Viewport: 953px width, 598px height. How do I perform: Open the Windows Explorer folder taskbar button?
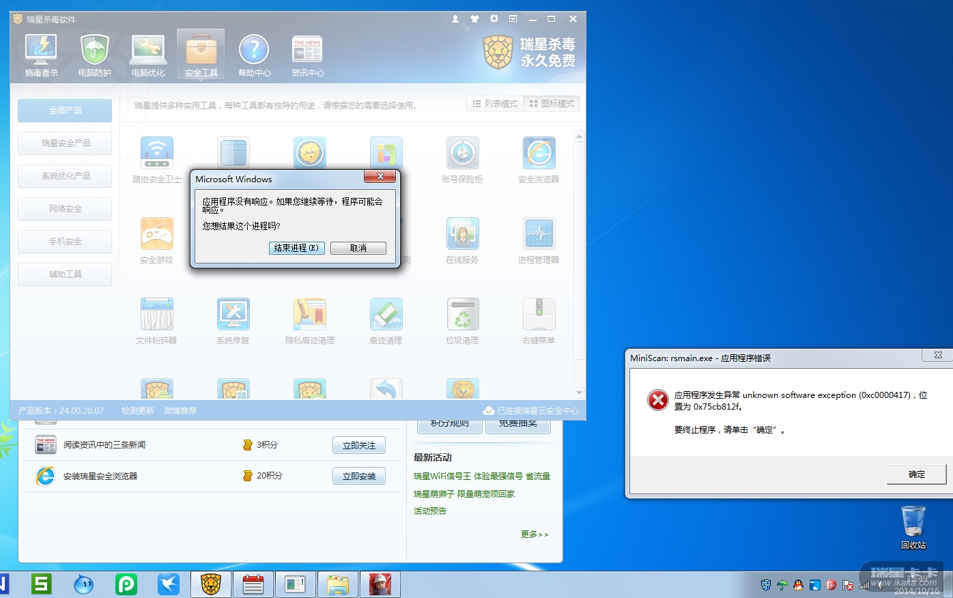(x=338, y=584)
